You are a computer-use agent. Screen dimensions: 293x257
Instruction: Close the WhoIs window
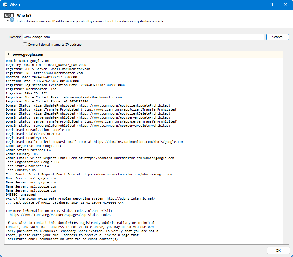pos(285,5)
